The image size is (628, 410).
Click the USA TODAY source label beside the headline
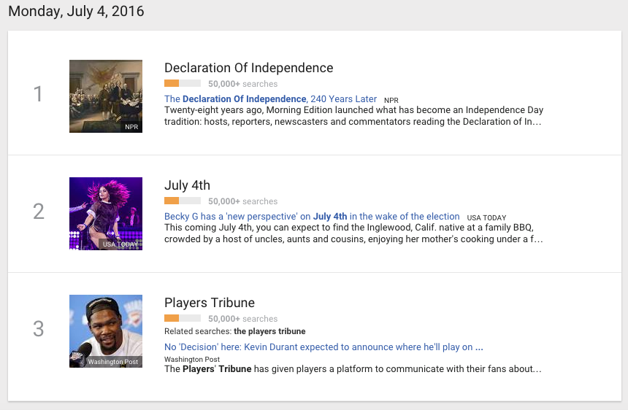pyautogui.click(x=486, y=218)
